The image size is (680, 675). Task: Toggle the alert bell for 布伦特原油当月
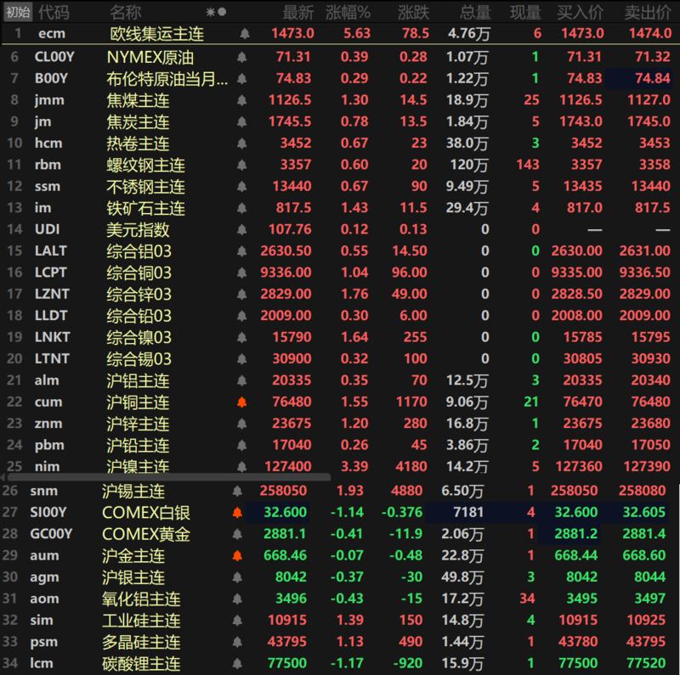pos(242,78)
